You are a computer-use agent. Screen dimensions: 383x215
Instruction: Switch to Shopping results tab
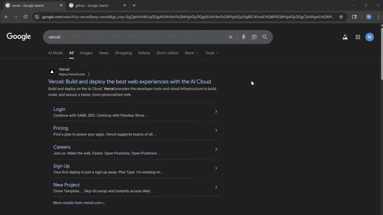[x=123, y=53]
